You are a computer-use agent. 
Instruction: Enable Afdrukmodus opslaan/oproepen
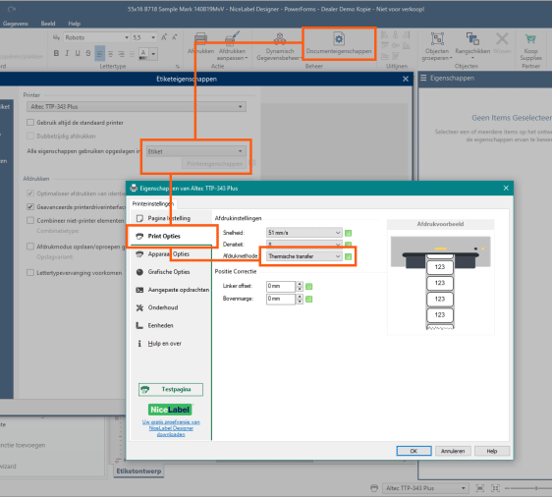30,247
